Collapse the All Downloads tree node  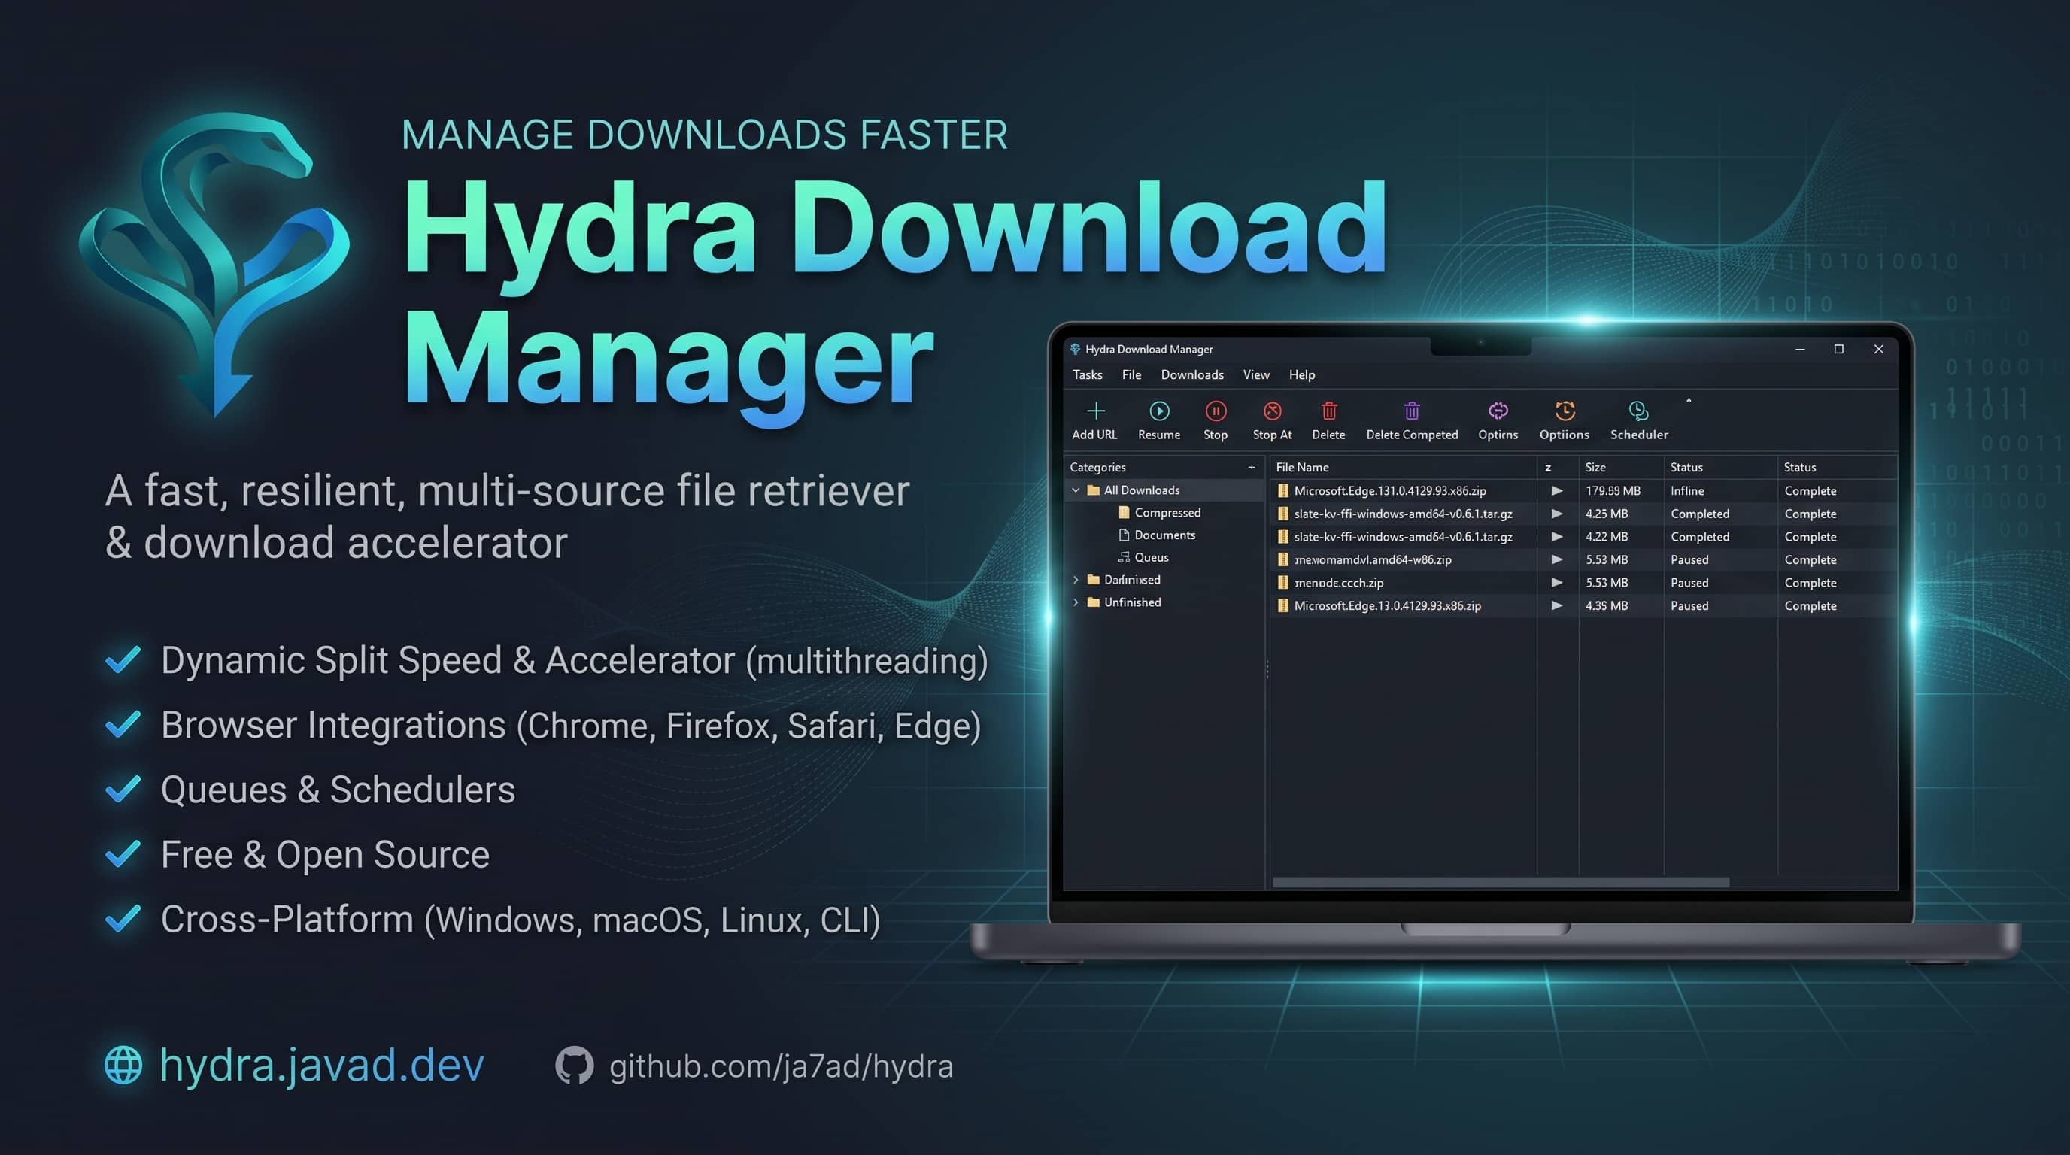point(1076,490)
